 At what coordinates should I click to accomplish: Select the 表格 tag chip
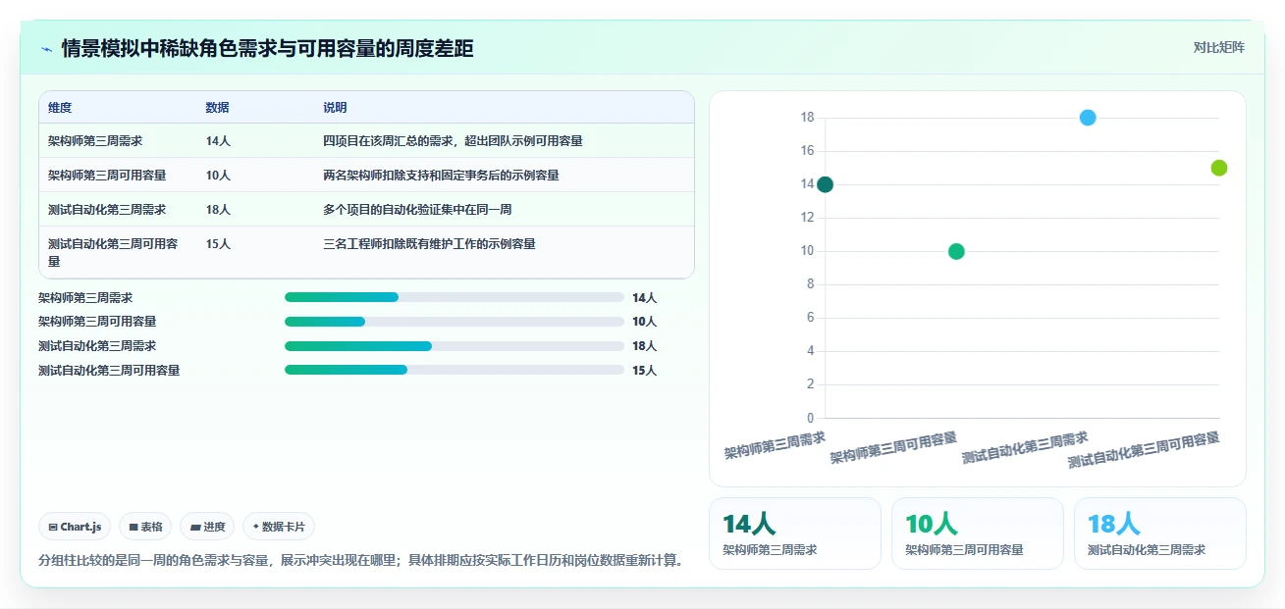click(145, 527)
